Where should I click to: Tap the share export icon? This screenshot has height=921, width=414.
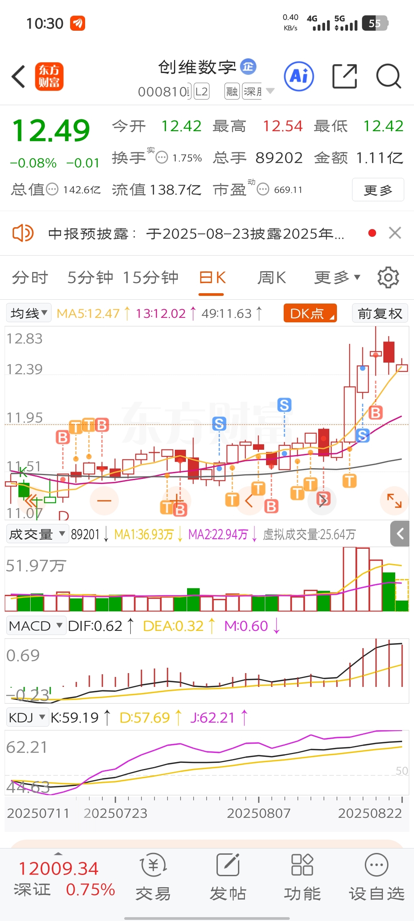point(344,76)
